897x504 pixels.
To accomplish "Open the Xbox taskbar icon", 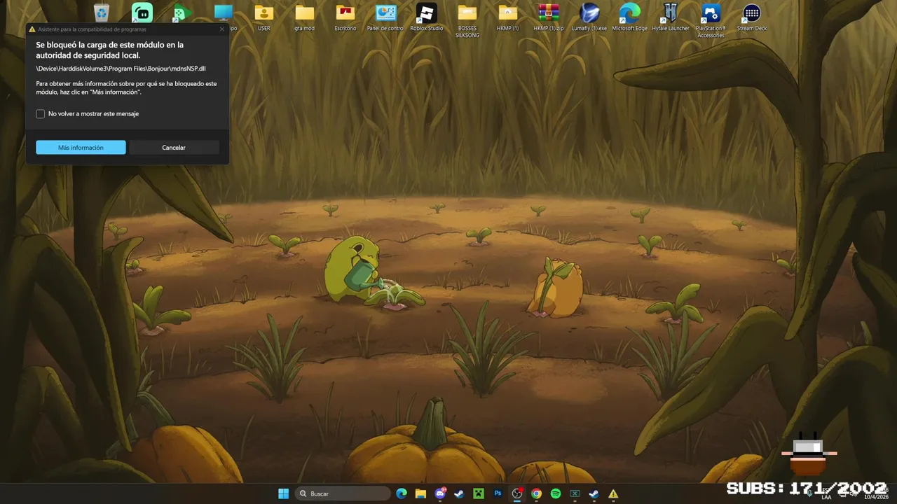I will tap(575, 493).
